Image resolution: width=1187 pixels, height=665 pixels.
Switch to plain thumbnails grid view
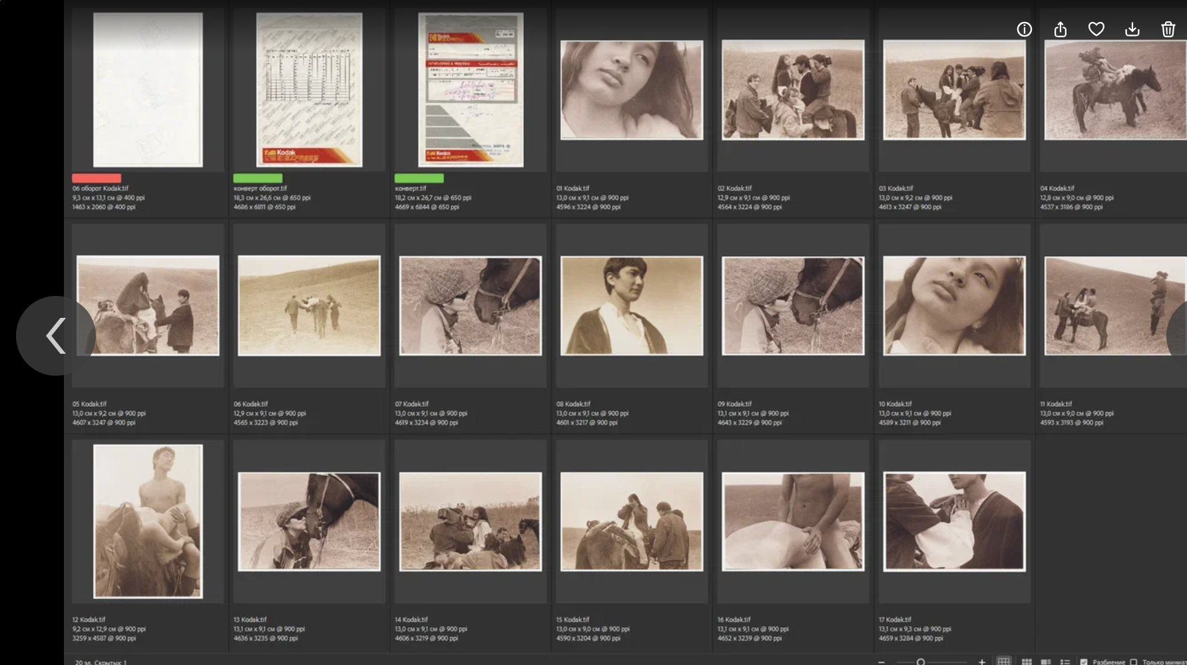coord(1027,662)
